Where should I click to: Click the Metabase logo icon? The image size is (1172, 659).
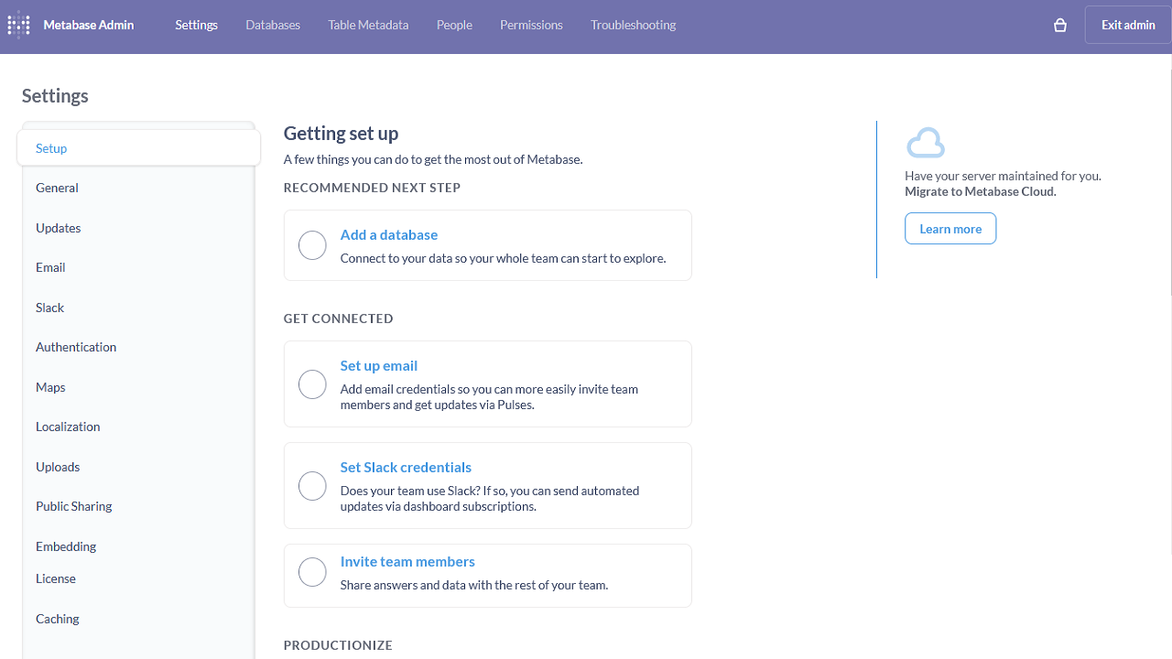[x=18, y=26]
